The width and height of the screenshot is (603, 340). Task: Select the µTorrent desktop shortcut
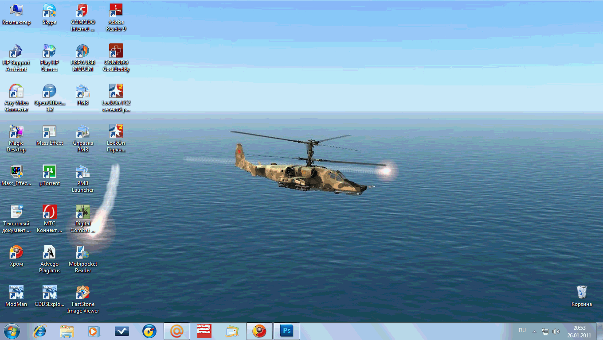49,176
